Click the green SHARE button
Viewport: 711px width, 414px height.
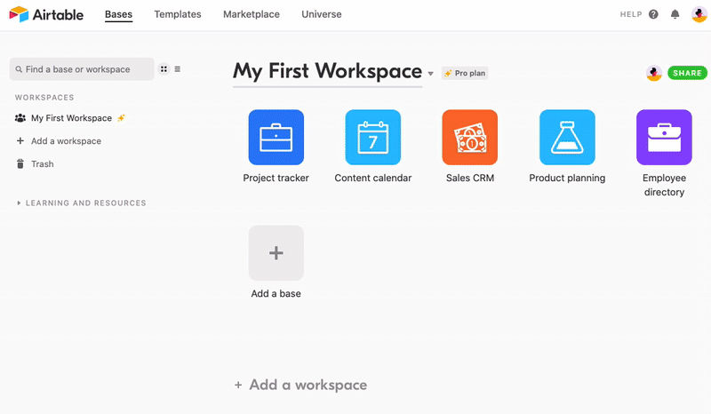pyautogui.click(x=687, y=73)
